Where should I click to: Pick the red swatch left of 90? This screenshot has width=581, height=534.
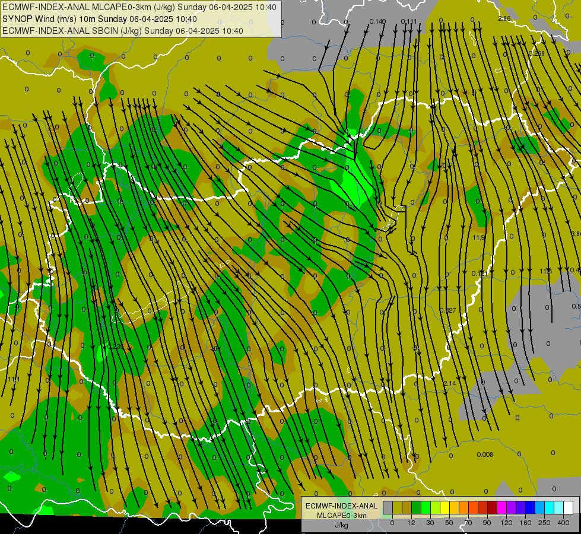pyautogui.click(x=483, y=507)
